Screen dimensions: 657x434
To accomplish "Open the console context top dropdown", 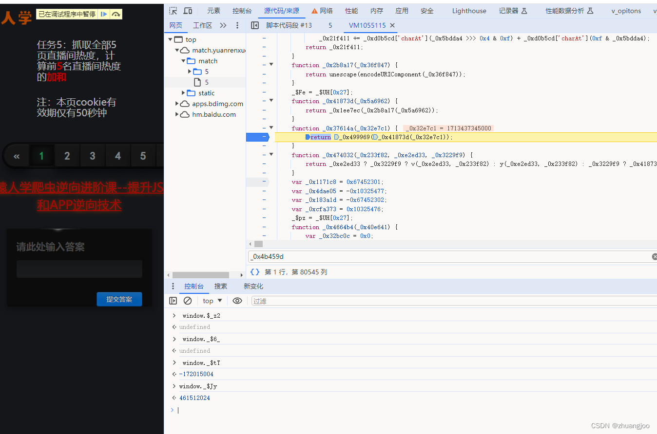I will (213, 301).
